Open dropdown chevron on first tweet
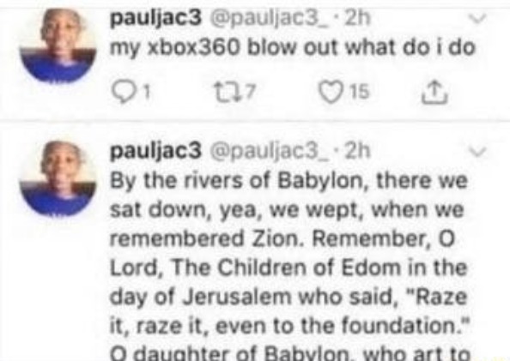This screenshot has height=361, width=510. tap(477, 19)
